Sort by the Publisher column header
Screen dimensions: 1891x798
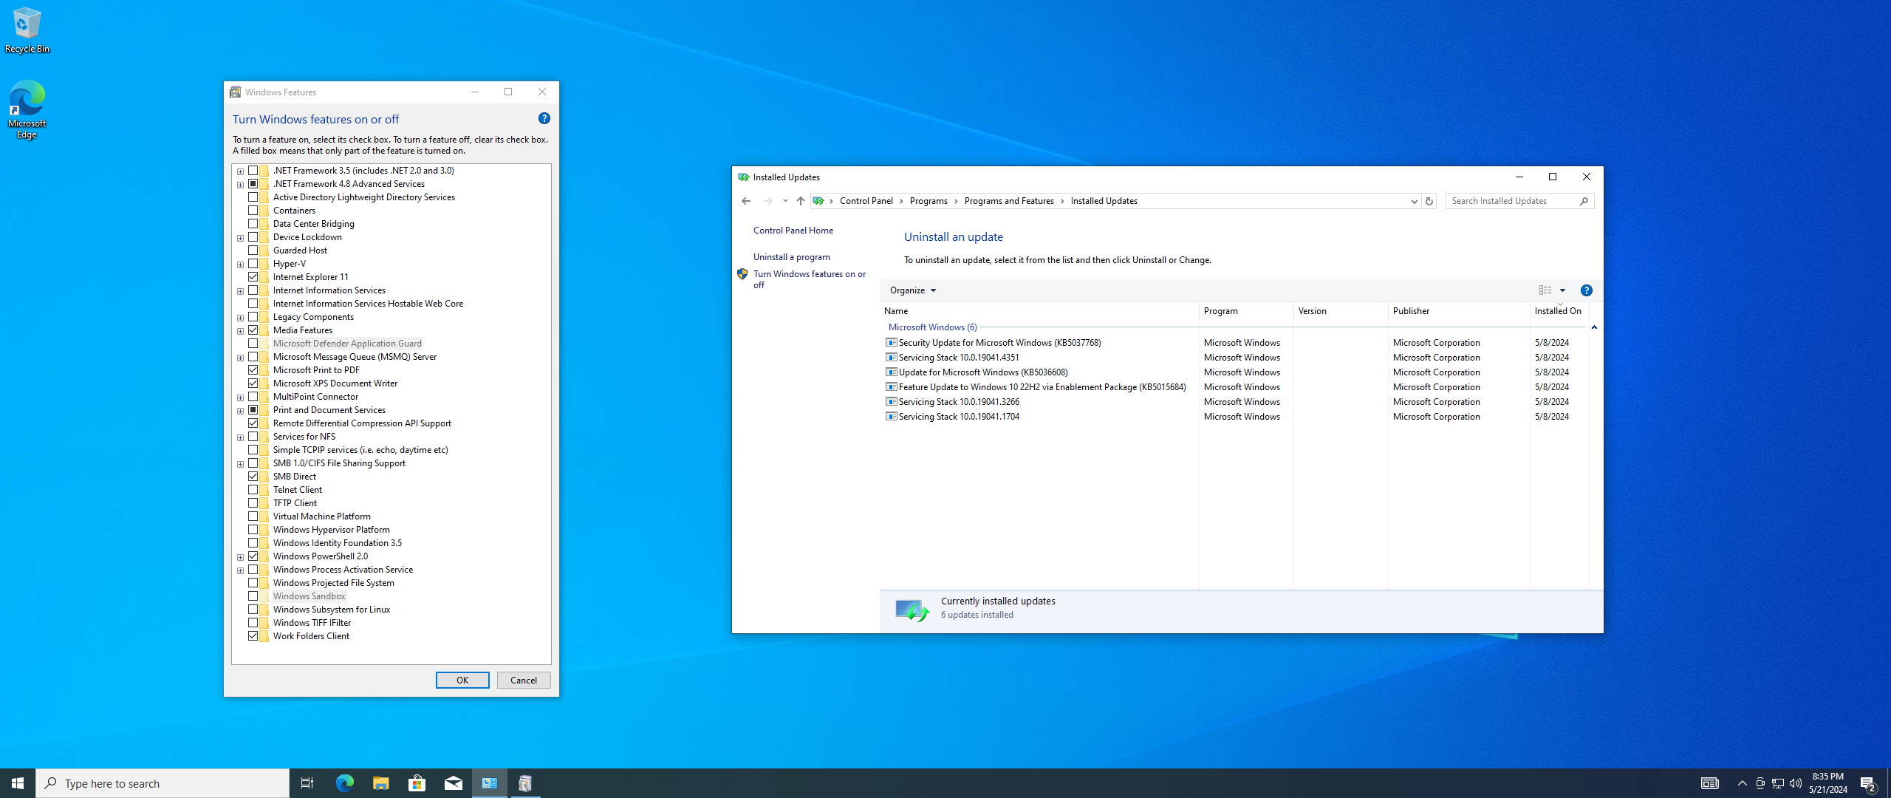1411,311
